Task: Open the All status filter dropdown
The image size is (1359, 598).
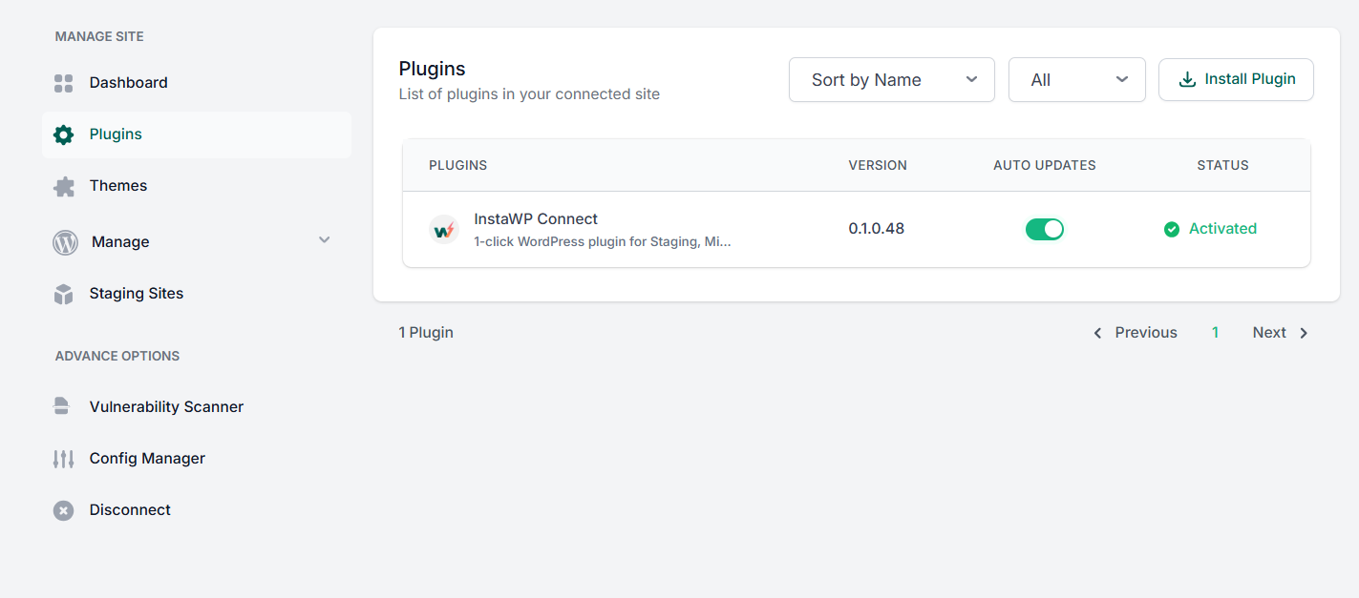Action: tap(1077, 80)
